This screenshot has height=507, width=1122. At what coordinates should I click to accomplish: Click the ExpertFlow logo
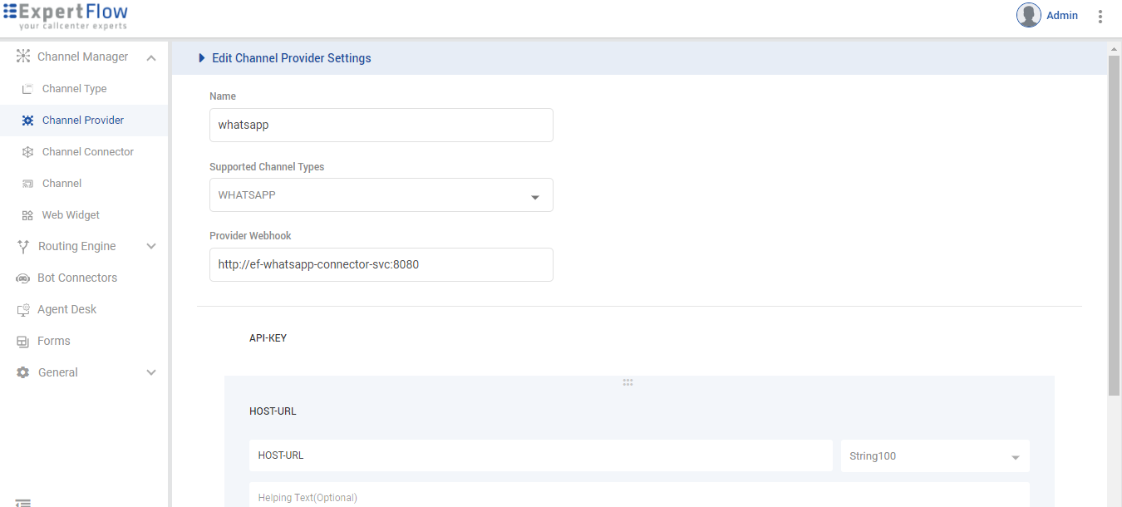click(66, 16)
